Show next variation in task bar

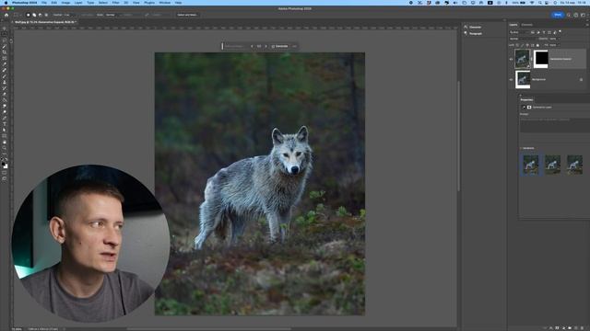(x=266, y=46)
